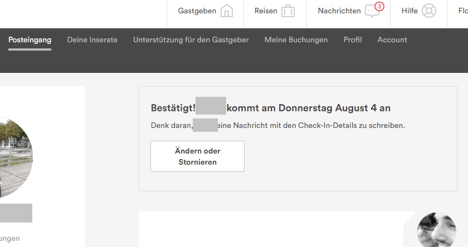Go to Unterstützung für den Gastgeber

(x=191, y=40)
